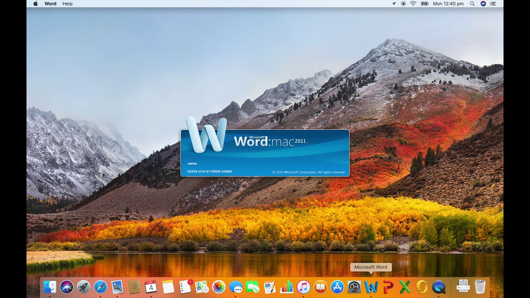The width and height of the screenshot is (530, 298).
Task: Open Launchpad rocket icon in dock
Action: point(84,286)
